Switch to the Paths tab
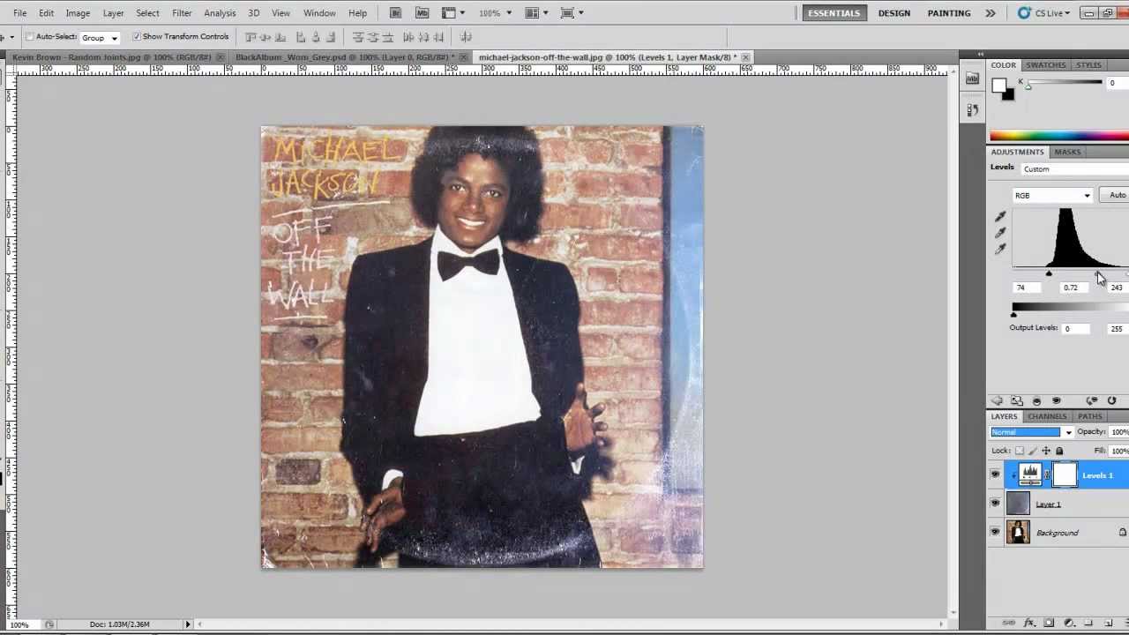 point(1089,416)
